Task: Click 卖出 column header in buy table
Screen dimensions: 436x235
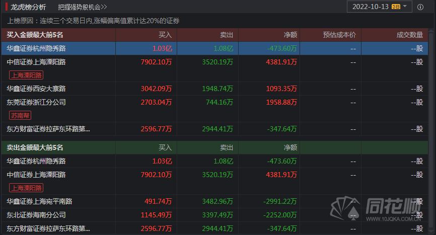Action: 227,35
